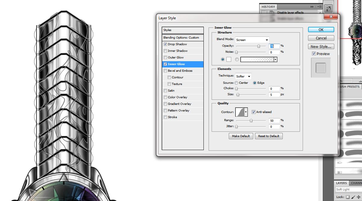This screenshot has height=201, width=362.
Task: Click the Size value input field
Action: [x=274, y=95]
